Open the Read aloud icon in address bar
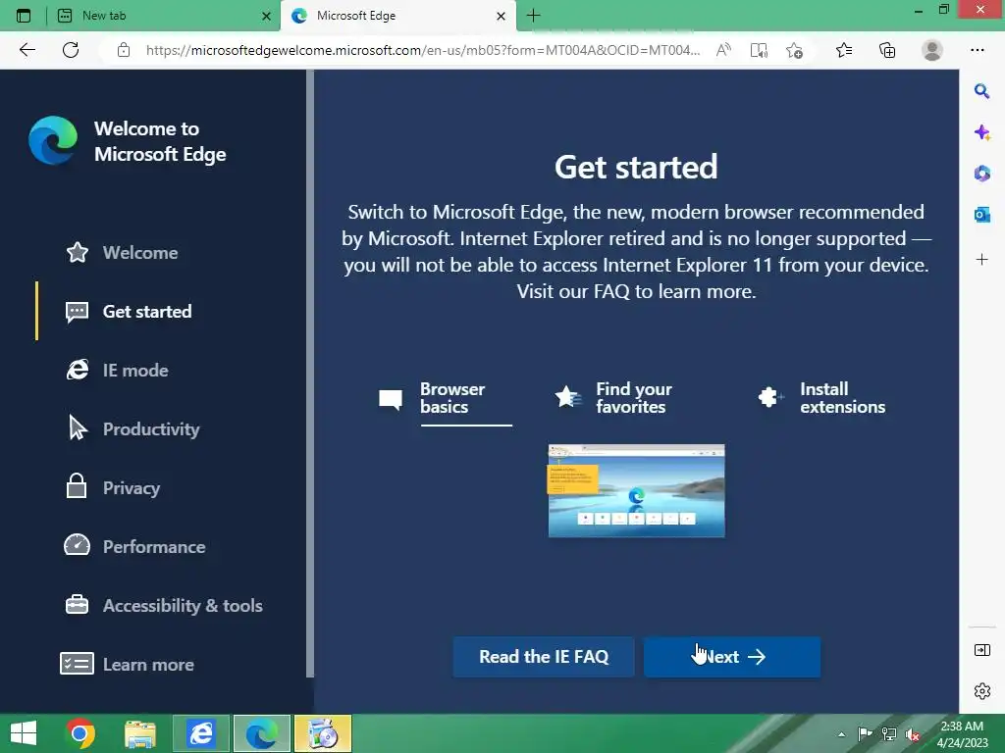 [723, 50]
